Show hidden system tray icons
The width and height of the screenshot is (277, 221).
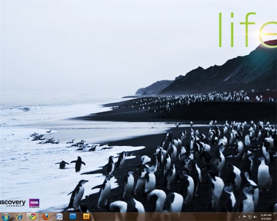239,217
